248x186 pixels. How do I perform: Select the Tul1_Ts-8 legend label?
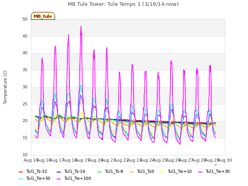coord(114,171)
